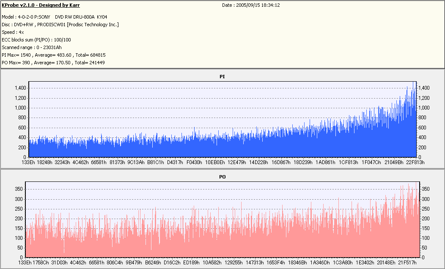445x269 pixels.
Task: Click 250 on PO chart right axis
Action: pos(426,209)
